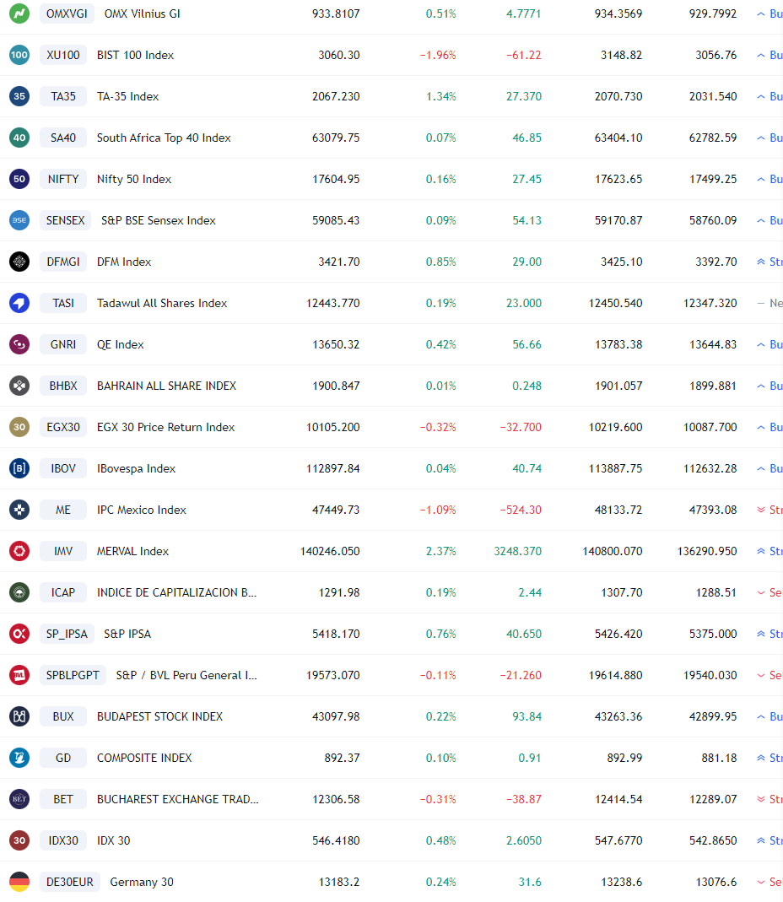The width and height of the screenshot is (783, 902).
Task: Open the IDX30 ticker badge
Action: [x=63, y=841]
